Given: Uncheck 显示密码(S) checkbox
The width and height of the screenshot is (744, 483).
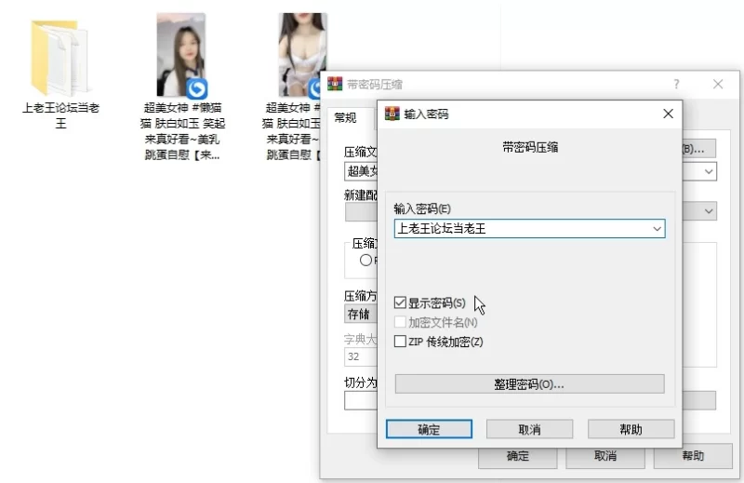Looking at the screenshot, I should pyautogui.click(x=400, y=302).
